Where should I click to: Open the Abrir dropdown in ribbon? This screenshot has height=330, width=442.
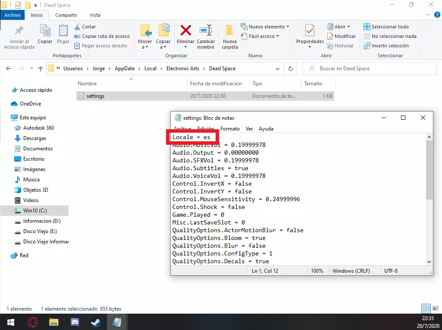point(339,27)
